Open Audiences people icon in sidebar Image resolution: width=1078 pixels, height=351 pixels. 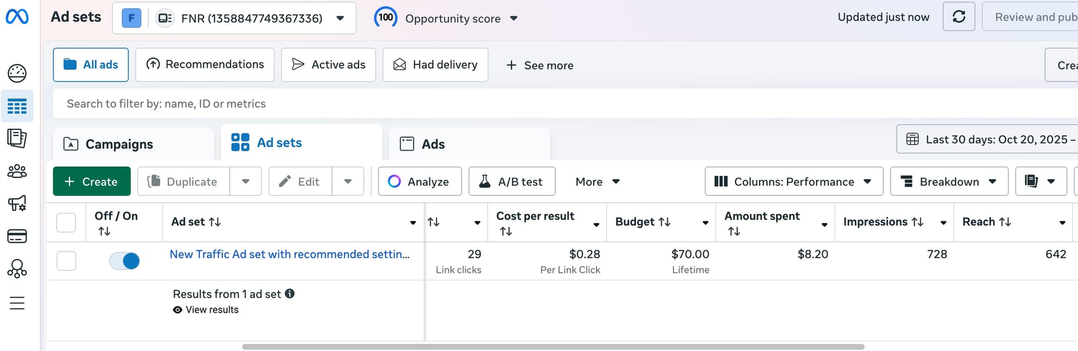(x=17, y=171)
